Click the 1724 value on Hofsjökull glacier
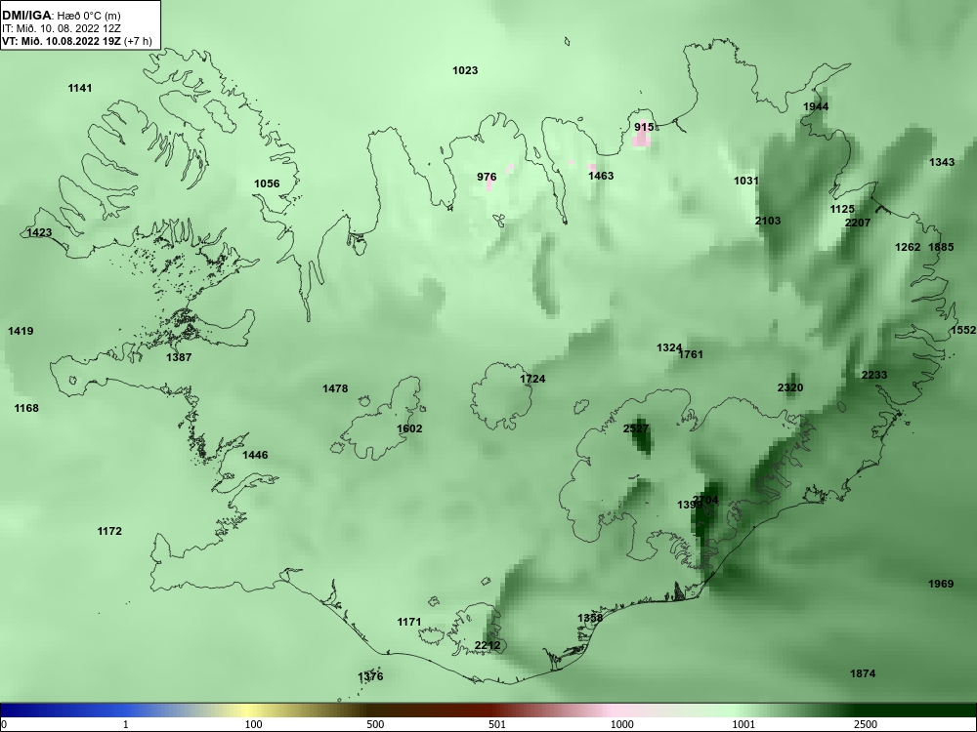 pos(532,379)
